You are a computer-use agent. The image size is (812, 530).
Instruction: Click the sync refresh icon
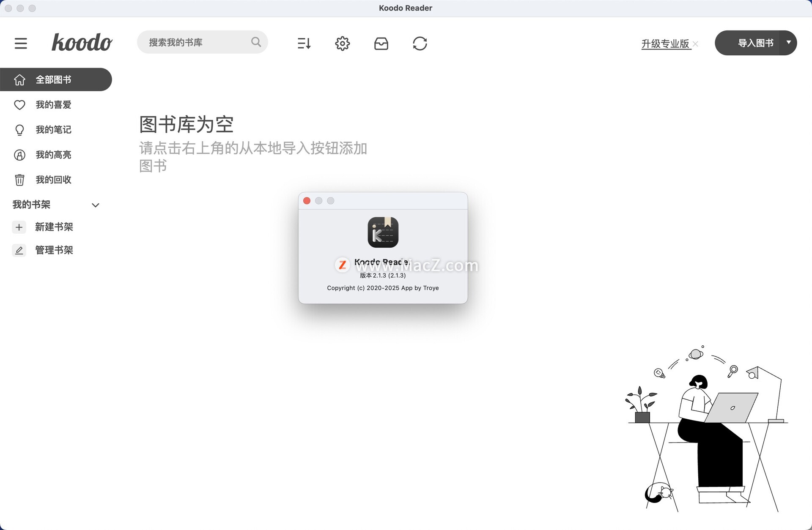pyautogui.click(x=420, y=43)
